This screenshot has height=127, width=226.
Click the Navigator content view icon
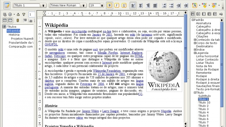click(x=10, y=20)
